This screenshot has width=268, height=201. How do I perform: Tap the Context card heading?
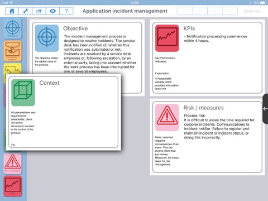(x=49, y=83)
